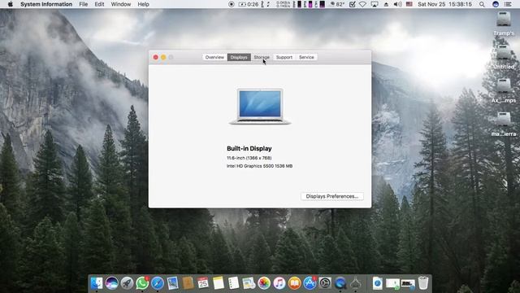The width and height of the screenshot is (520, 293).
Task: Select the ma...ierra drive on desktop
Action: pos(504,125)
